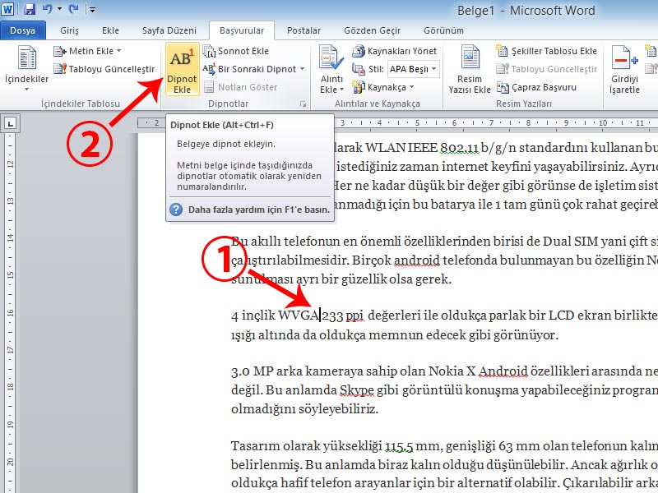Click the text 115,5 in document
The image size is (658, 493).
coord(399,446)
